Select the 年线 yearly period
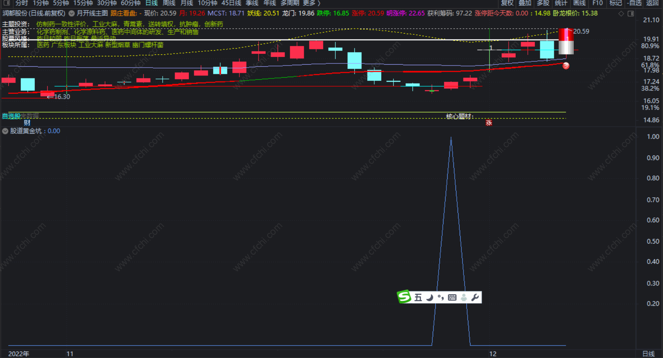This screenshot has height=358, width=663. click(x=270, y=3)
